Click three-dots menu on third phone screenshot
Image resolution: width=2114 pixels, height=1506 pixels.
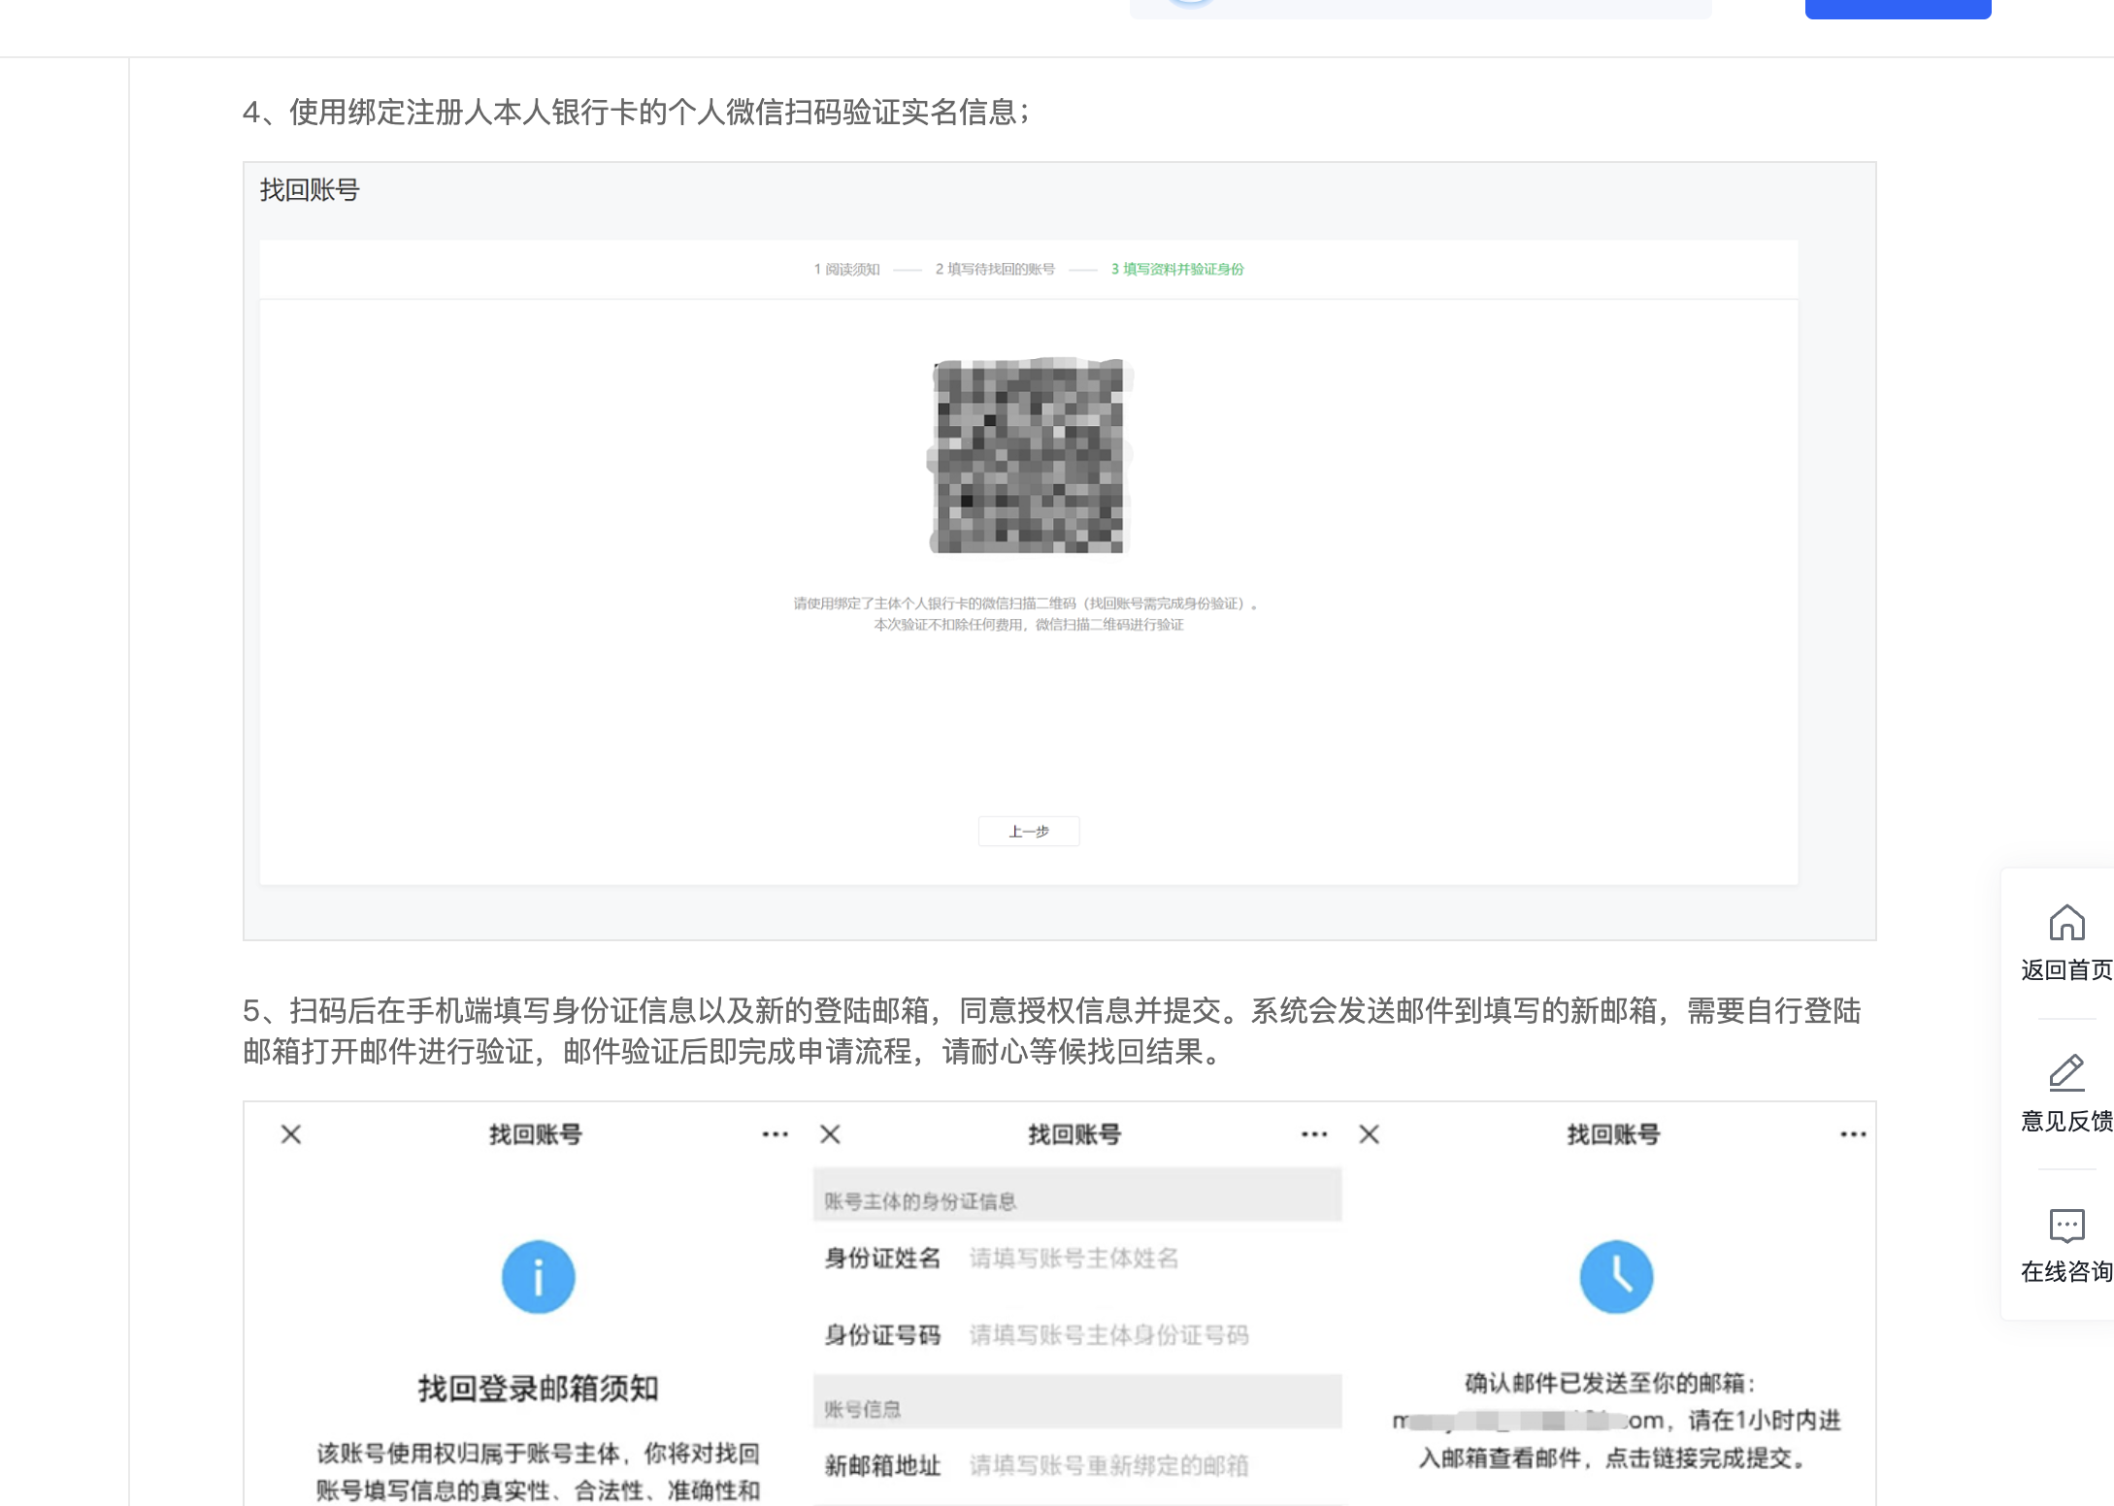coord(1852,1134)
